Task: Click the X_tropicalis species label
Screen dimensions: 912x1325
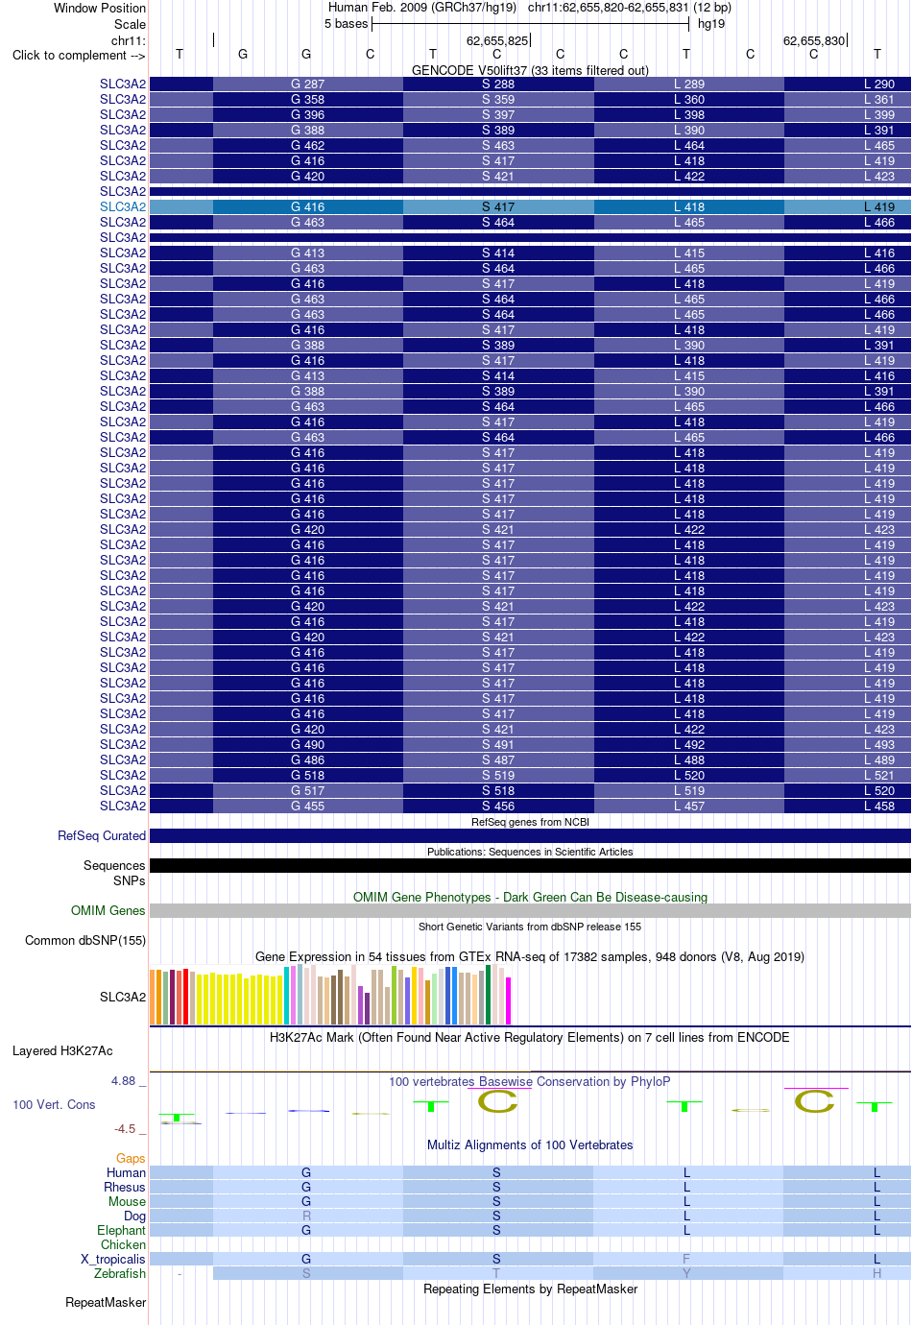Action: click(x=113, y=1259)
